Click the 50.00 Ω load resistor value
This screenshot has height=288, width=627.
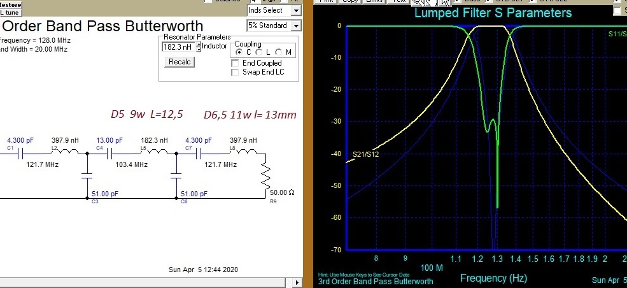point(283,192)
